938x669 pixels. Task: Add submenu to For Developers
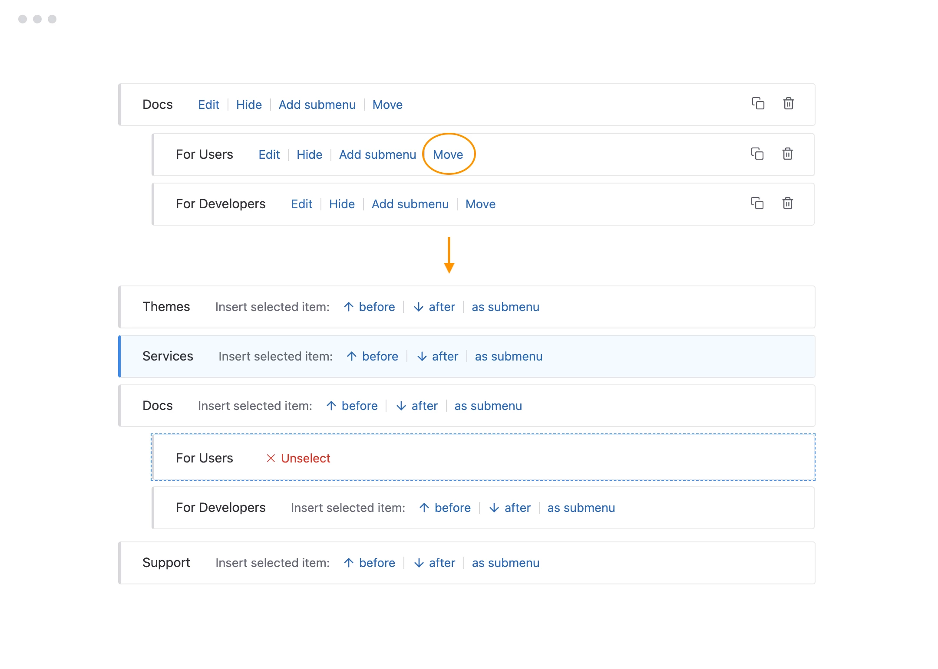coord(410,204)
